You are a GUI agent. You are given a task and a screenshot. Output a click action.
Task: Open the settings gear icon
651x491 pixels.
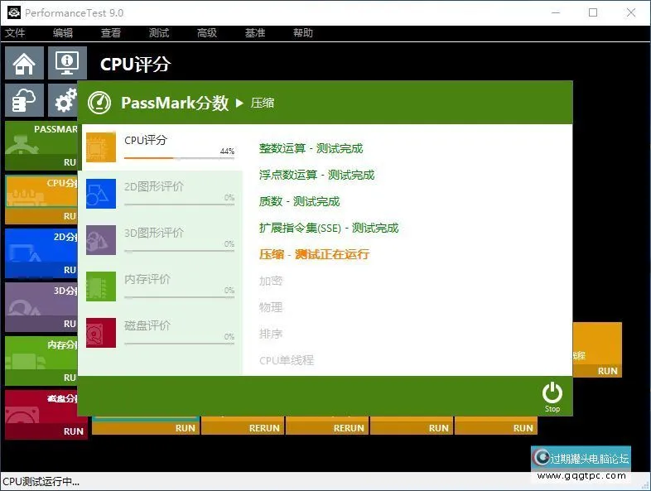[x=64, y=100]
